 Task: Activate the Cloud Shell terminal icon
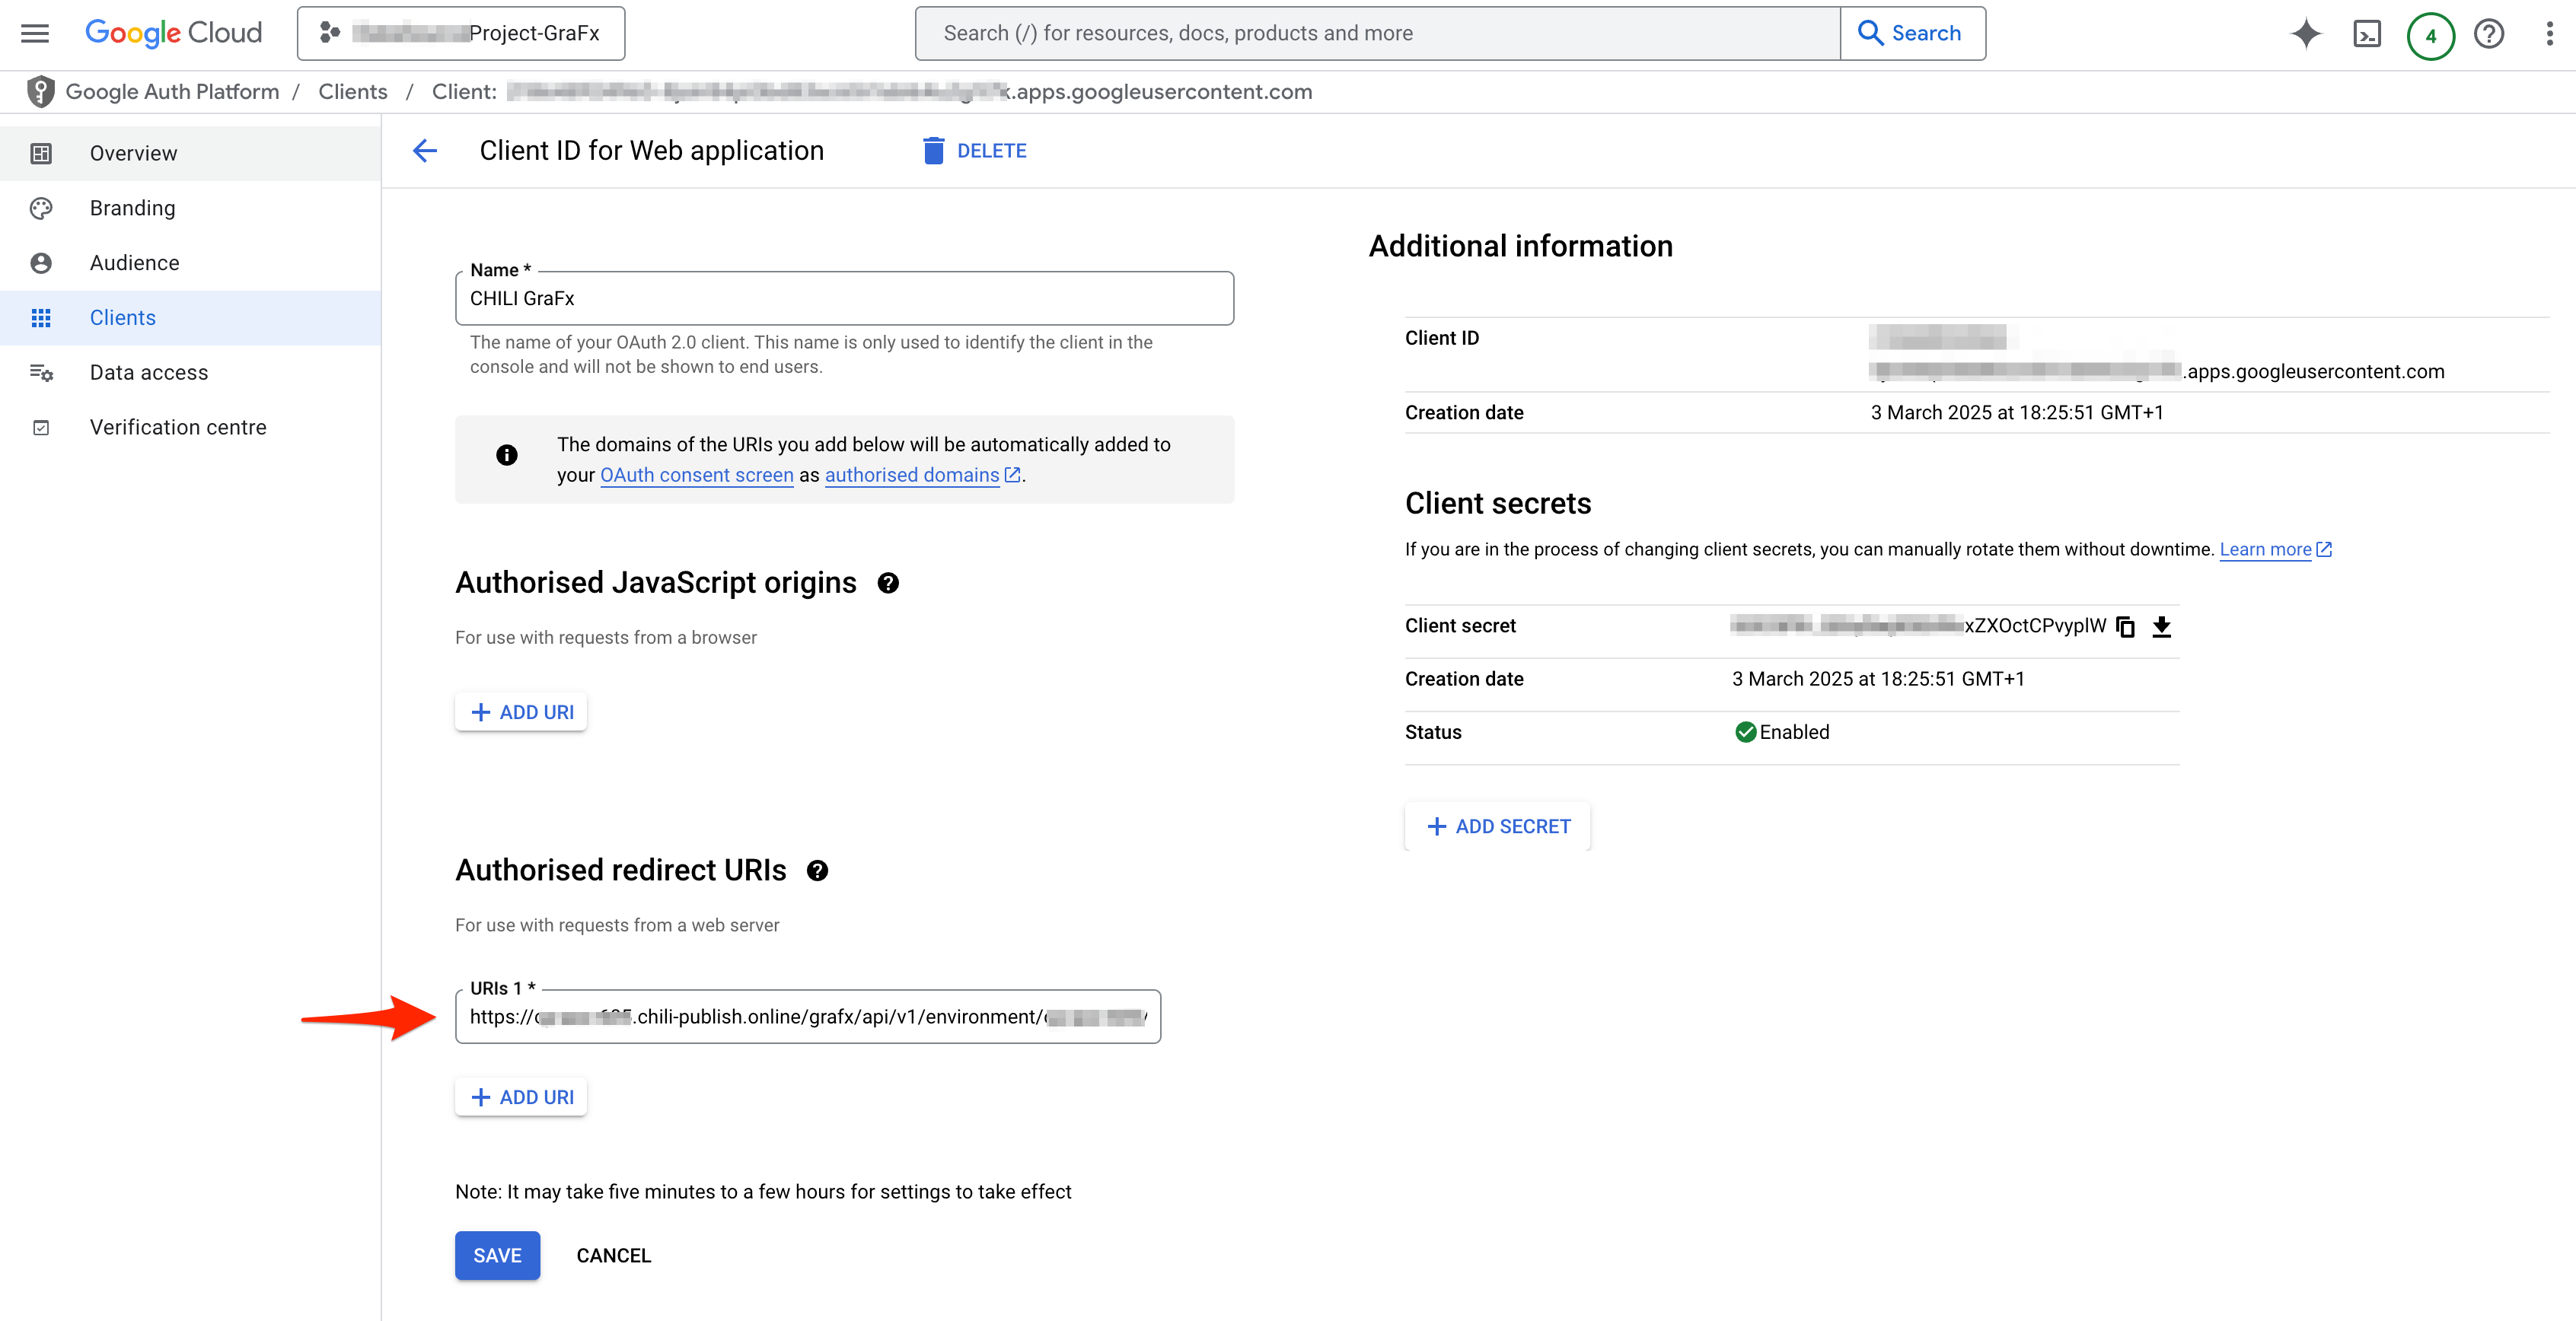2367,35
